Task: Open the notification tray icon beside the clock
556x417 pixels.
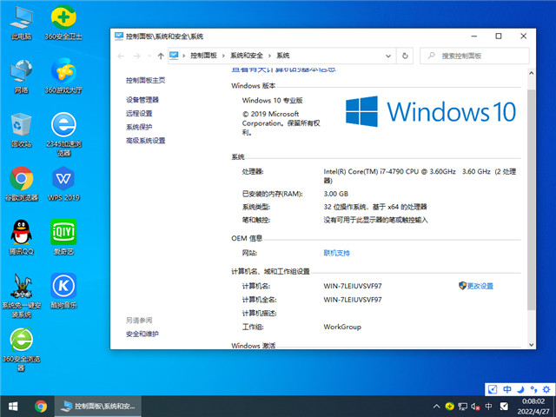Action: click(x=504, y=407)
